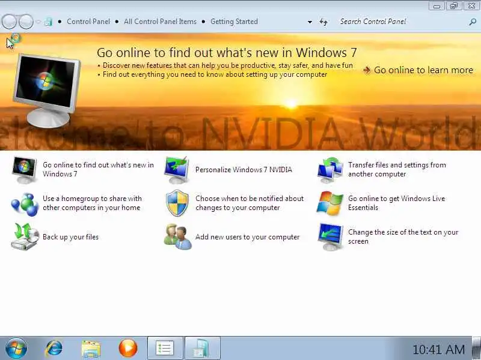The height and width of the screenshot is (360, 481).
Task: Select Transfer files and settings from another computer
Action: 397,169
